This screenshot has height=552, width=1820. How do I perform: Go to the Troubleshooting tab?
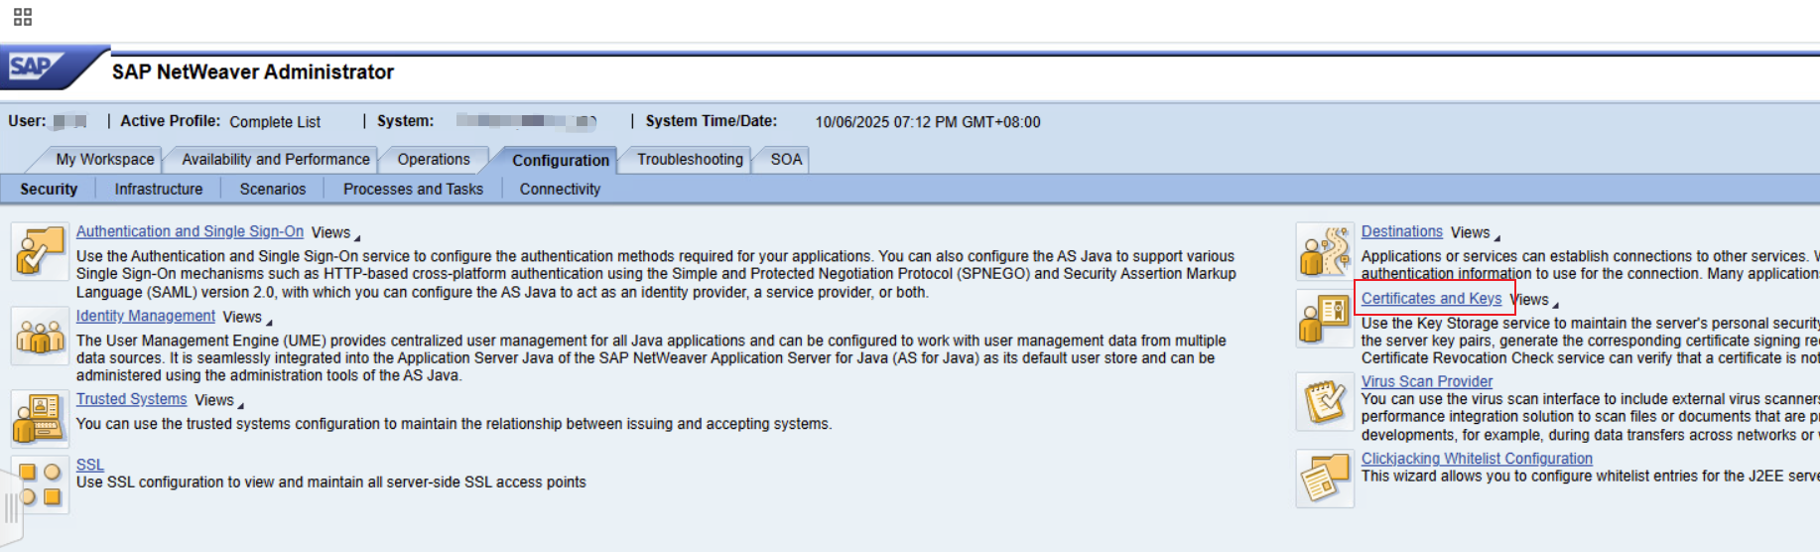coord(690,159)
